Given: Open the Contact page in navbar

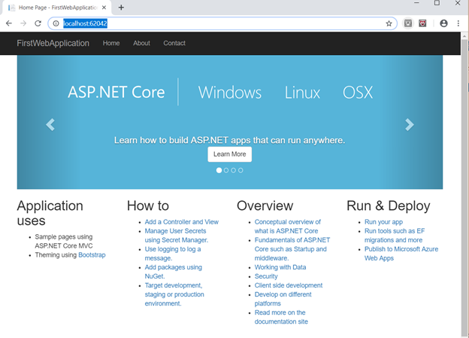Looking at the screenshot, I should (174, 43).
